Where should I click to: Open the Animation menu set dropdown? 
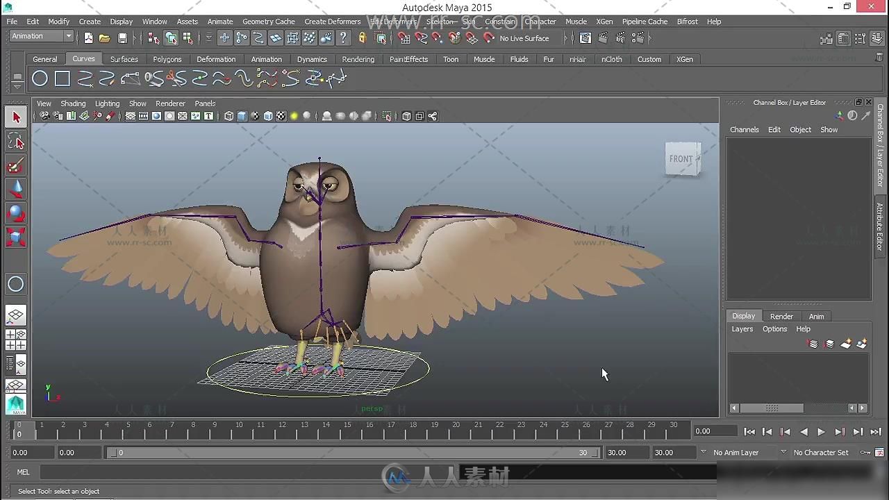coord(42,36)
